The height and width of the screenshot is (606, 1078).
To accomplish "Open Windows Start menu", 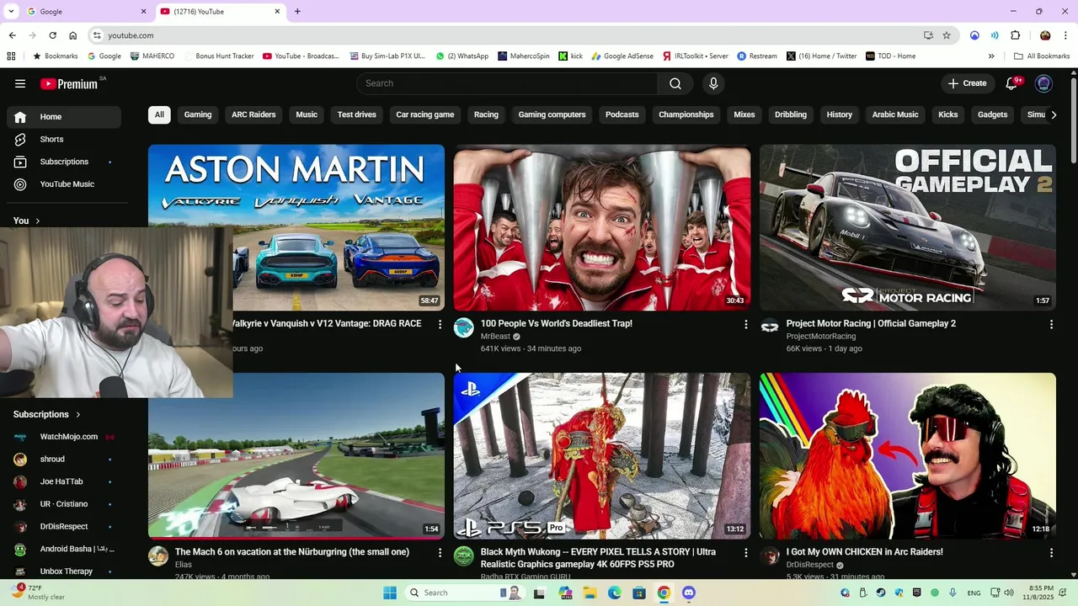I will coord(390,593).
